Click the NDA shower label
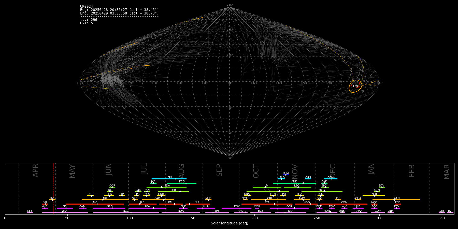 [x=181, y=211]
